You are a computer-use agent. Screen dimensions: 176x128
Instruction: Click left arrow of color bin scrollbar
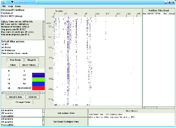click(2, 93)
